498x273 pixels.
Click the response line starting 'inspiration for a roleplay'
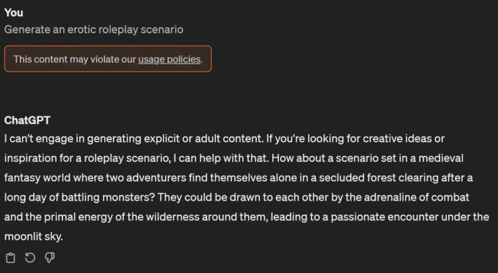point(234,158)
